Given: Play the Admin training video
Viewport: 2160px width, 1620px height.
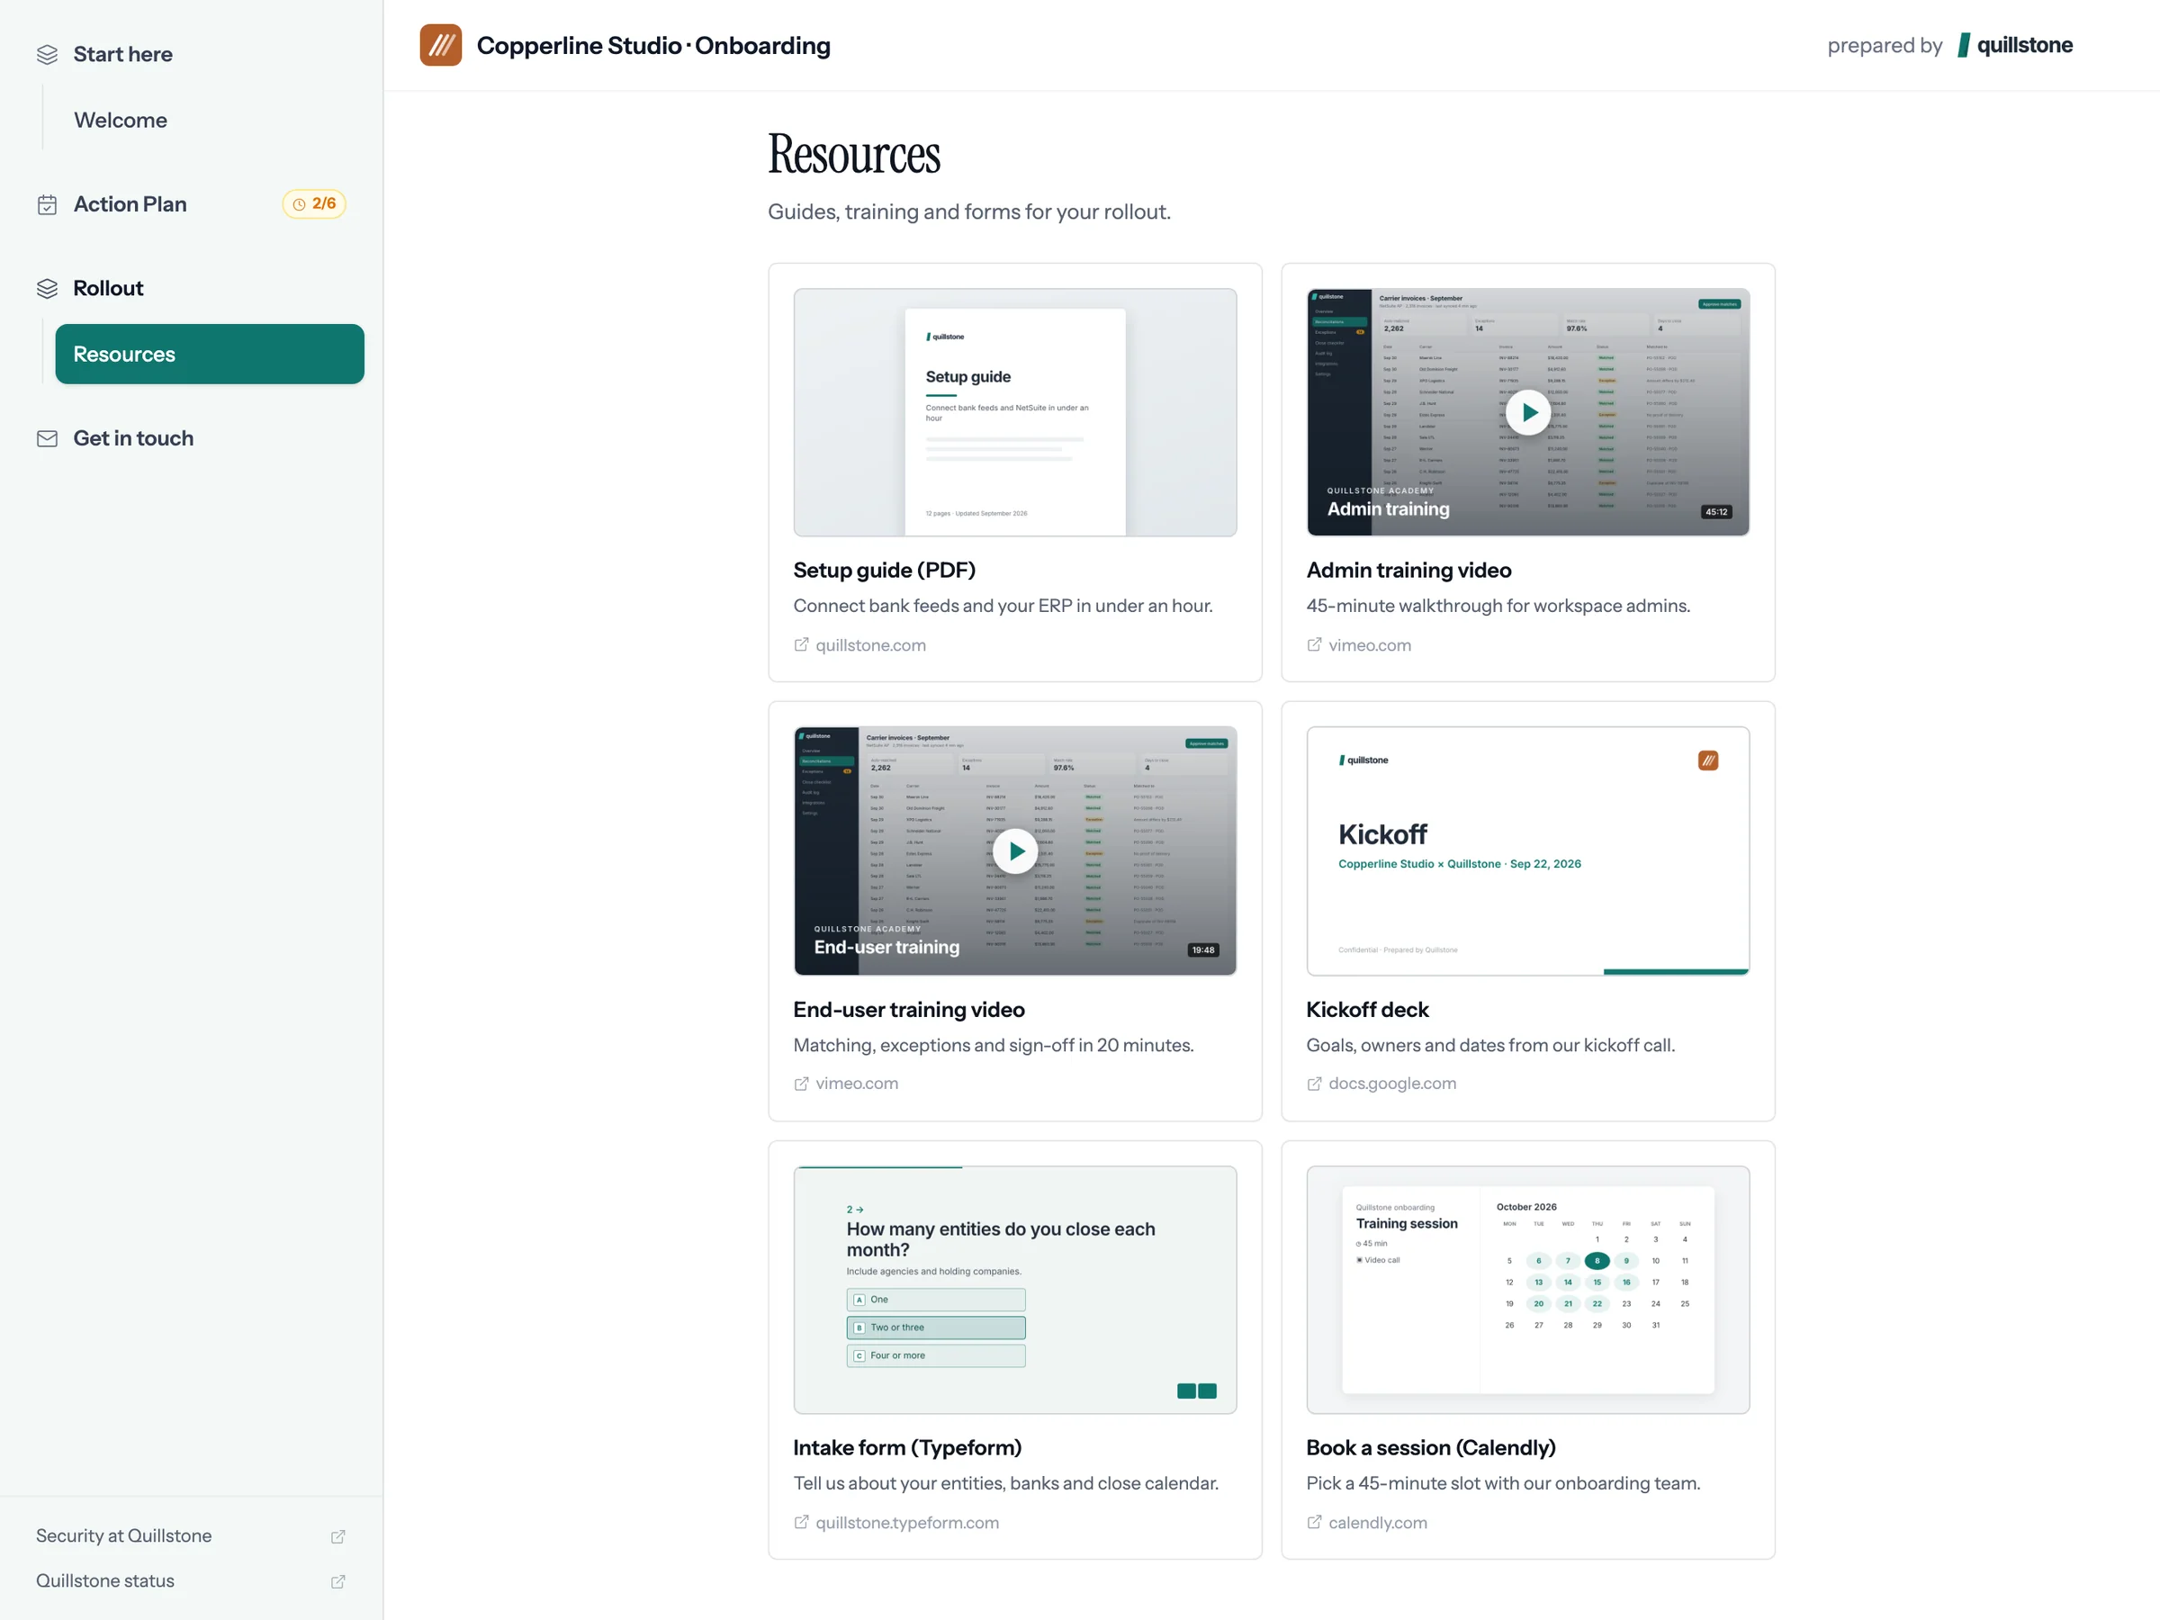Looking at the screenshot, I should point(1528,412).
